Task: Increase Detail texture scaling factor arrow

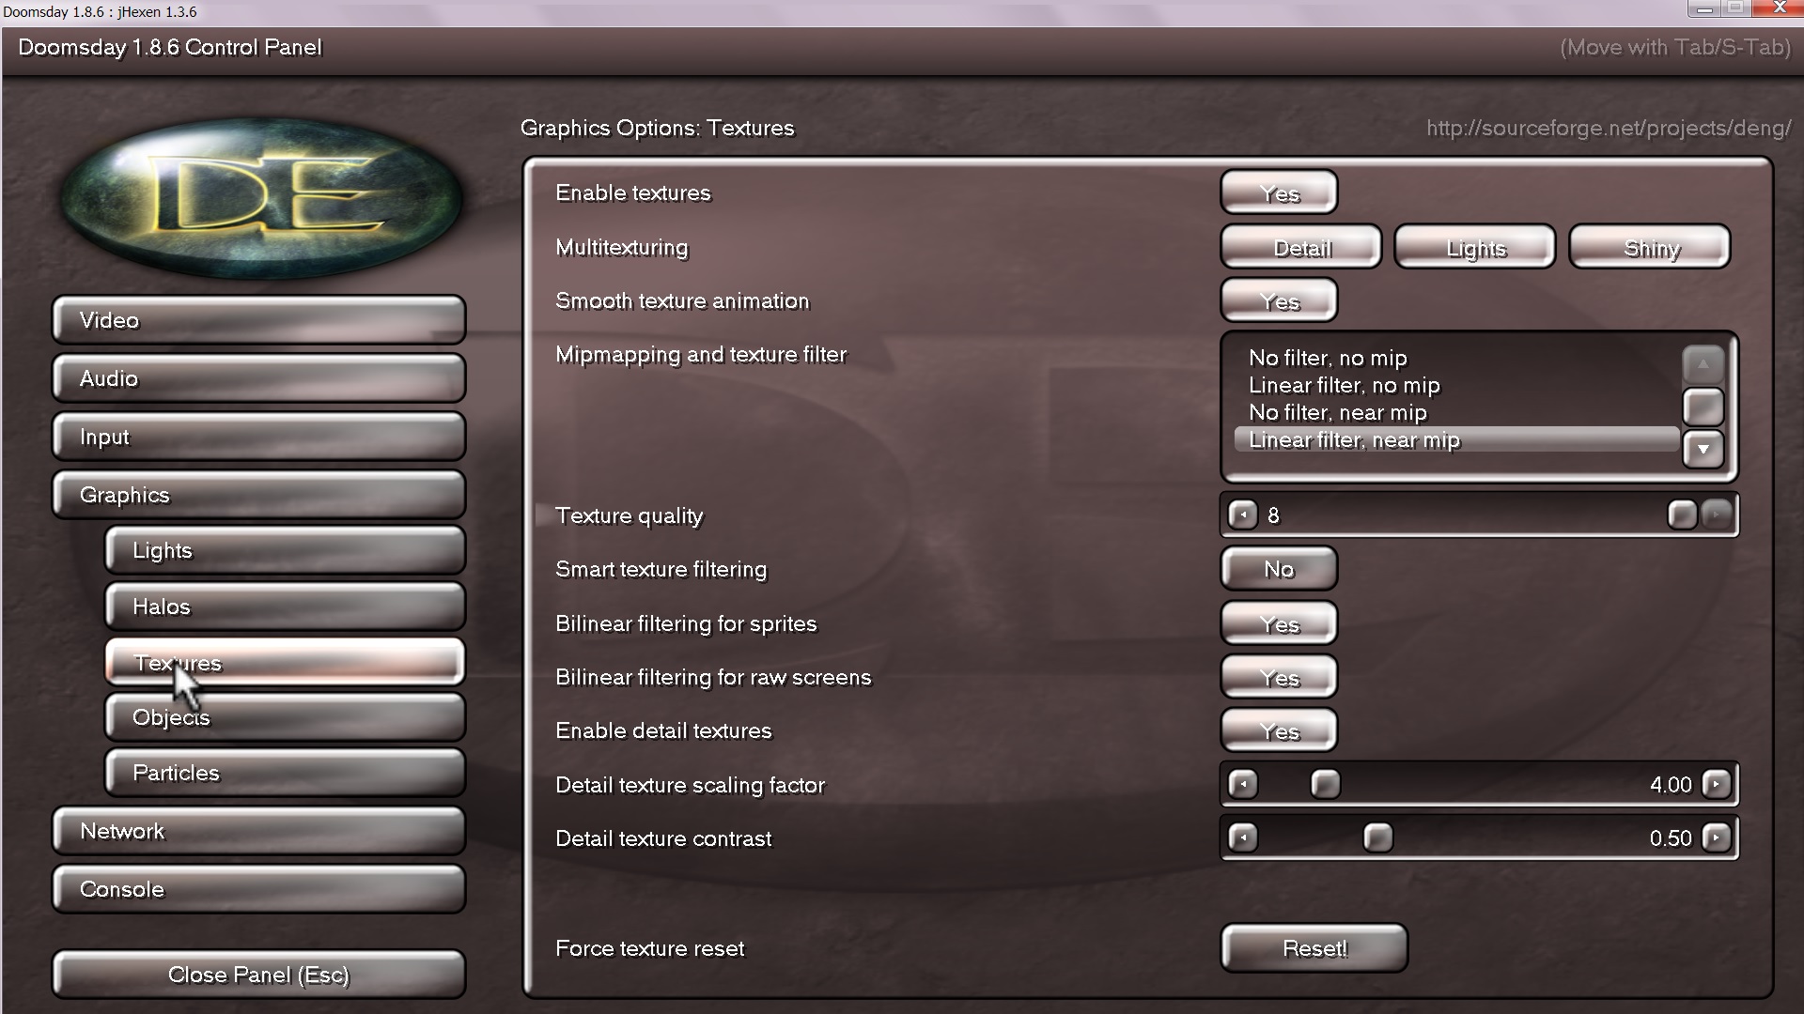Action: 1716,784
